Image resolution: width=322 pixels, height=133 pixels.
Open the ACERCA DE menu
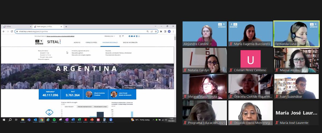coord(77,42)
